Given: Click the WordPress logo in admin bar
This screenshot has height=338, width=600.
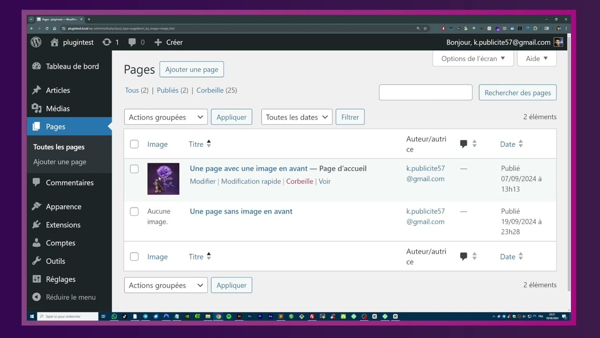Looking at the screenshot, I should coord(36,42).
